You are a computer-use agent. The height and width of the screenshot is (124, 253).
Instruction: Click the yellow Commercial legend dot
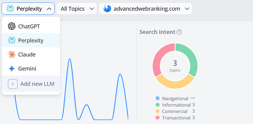tap(157, 111)
